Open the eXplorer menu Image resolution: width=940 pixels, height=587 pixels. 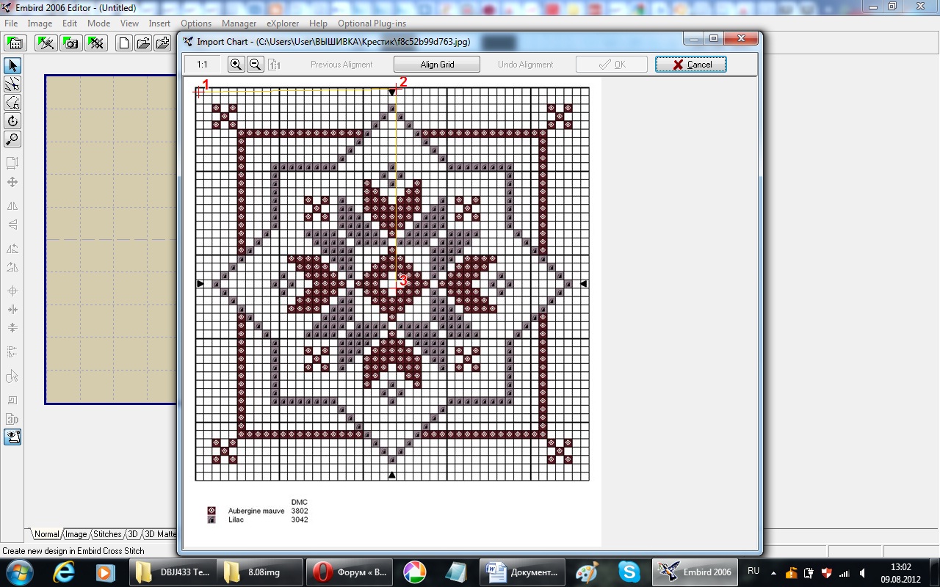pyautogui.click(x=283, y=23)
